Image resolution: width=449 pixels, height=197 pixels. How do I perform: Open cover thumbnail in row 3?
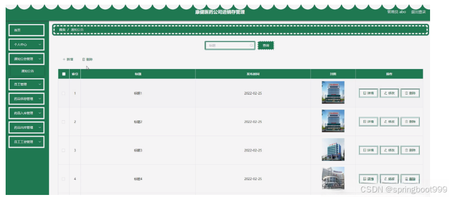click(x=333, y=149)
